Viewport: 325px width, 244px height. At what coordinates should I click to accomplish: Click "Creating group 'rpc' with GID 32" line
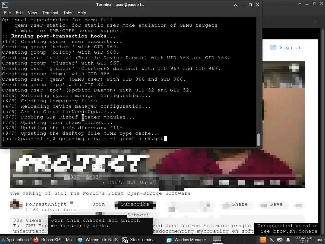[x=54, y=85]
